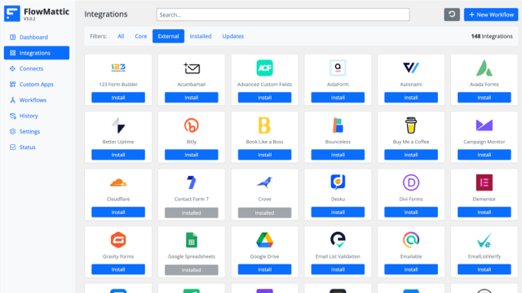Install Avada Forms
The height and width of the screenshot is (293, 522).
point(484,98)
